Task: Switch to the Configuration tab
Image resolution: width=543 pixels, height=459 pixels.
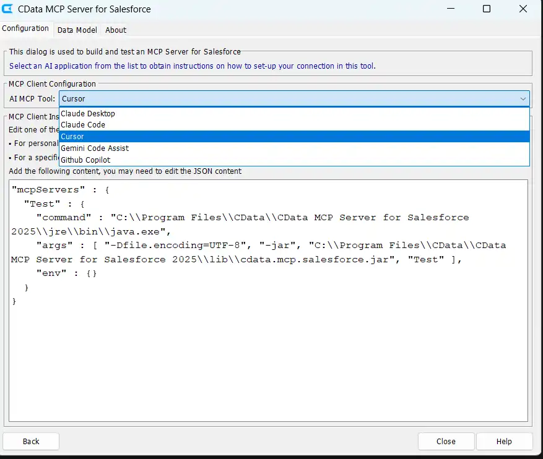Action: coord(25,28)
